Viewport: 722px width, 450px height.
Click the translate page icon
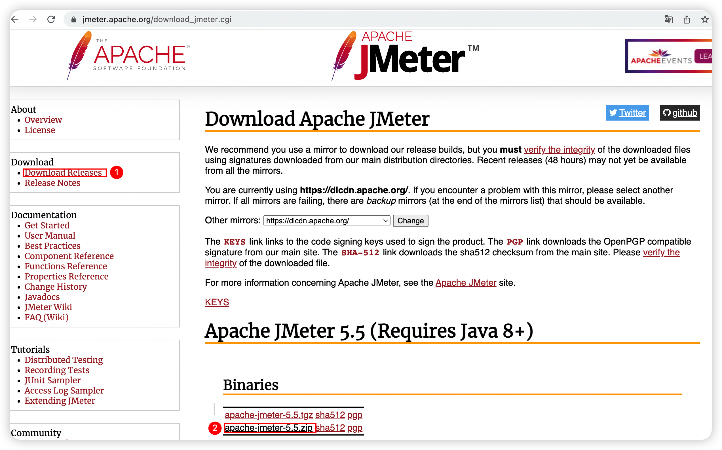pos(668,19)
